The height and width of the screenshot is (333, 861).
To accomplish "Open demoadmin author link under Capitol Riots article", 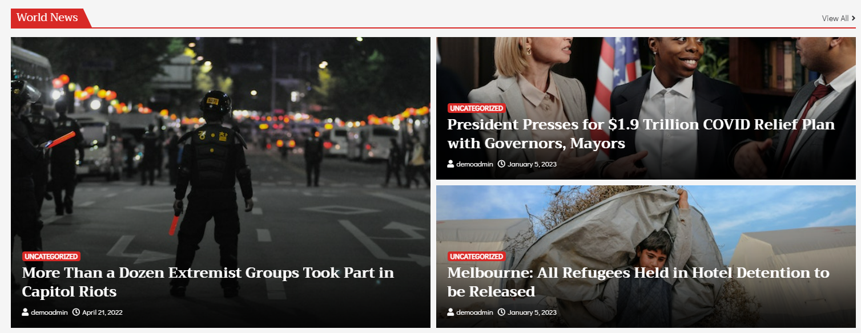I will click(49, 312).
